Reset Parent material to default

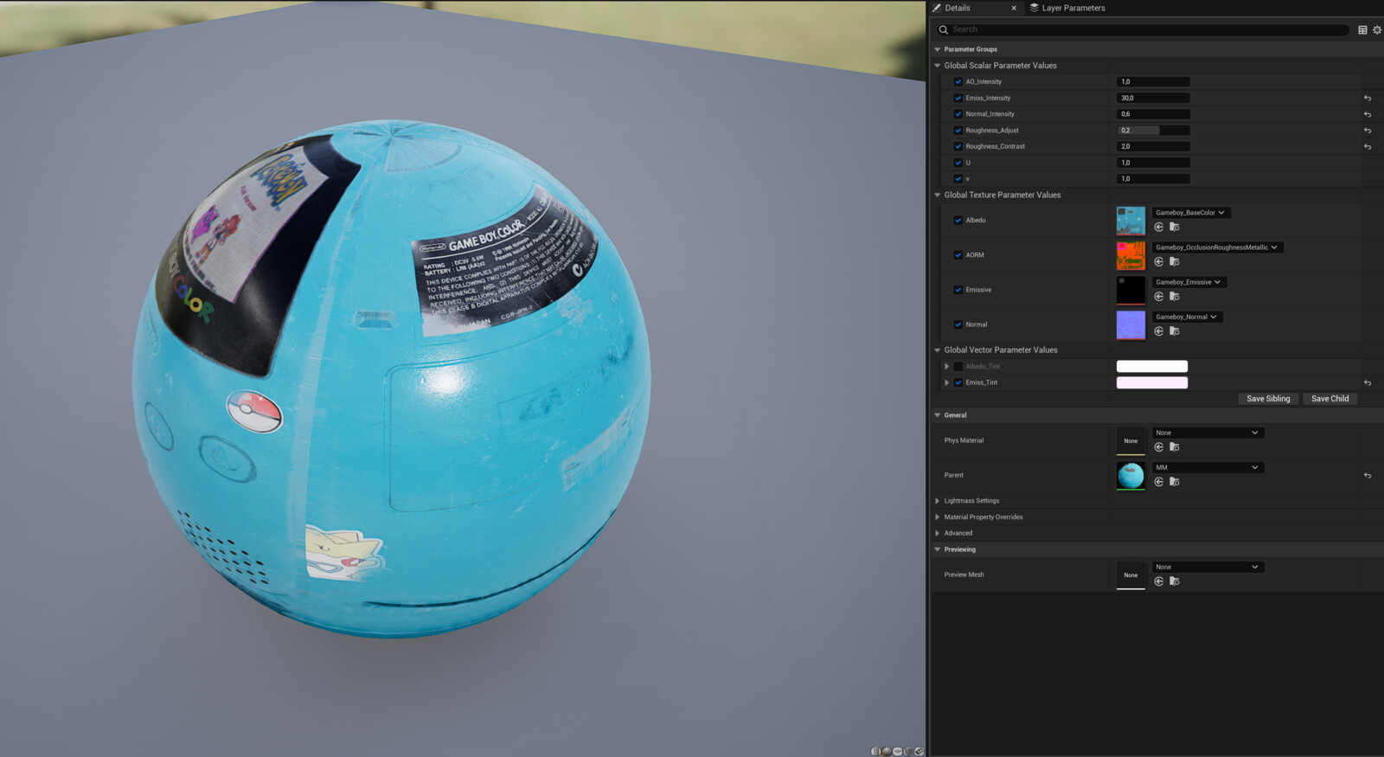click(1368, 475)
